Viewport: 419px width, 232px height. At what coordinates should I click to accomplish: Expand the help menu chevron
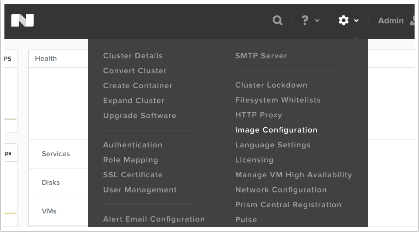[317, 21]
